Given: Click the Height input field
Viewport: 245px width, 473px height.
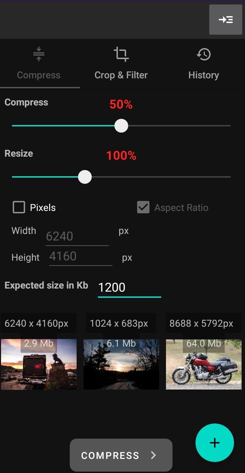Looking at the screenshot, I should point(81,256).
